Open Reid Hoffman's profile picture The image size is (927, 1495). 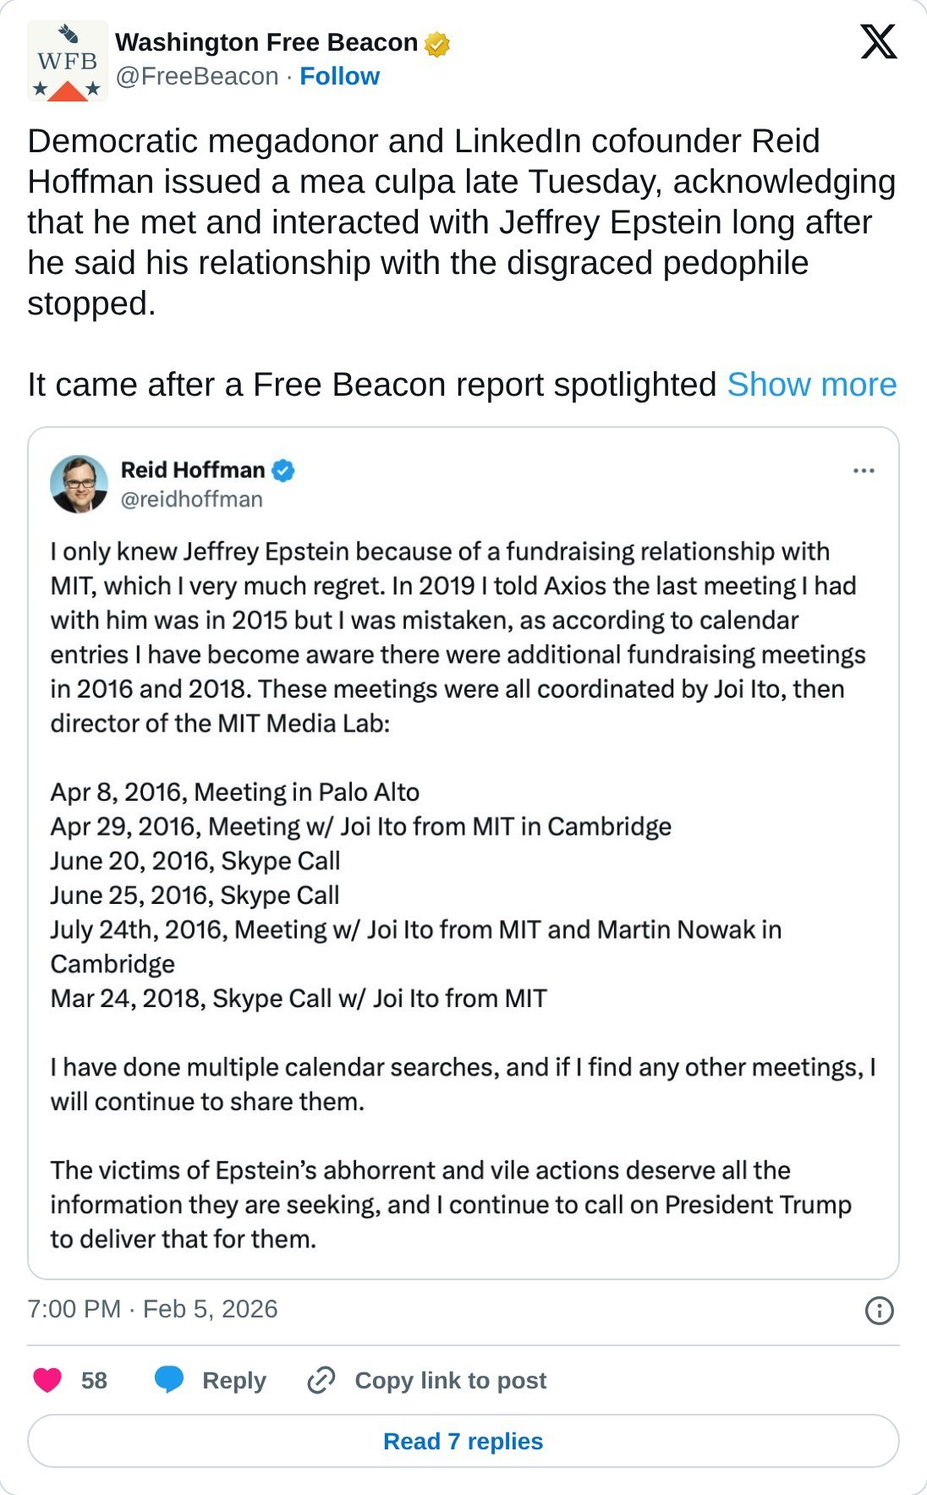[80, 484]
